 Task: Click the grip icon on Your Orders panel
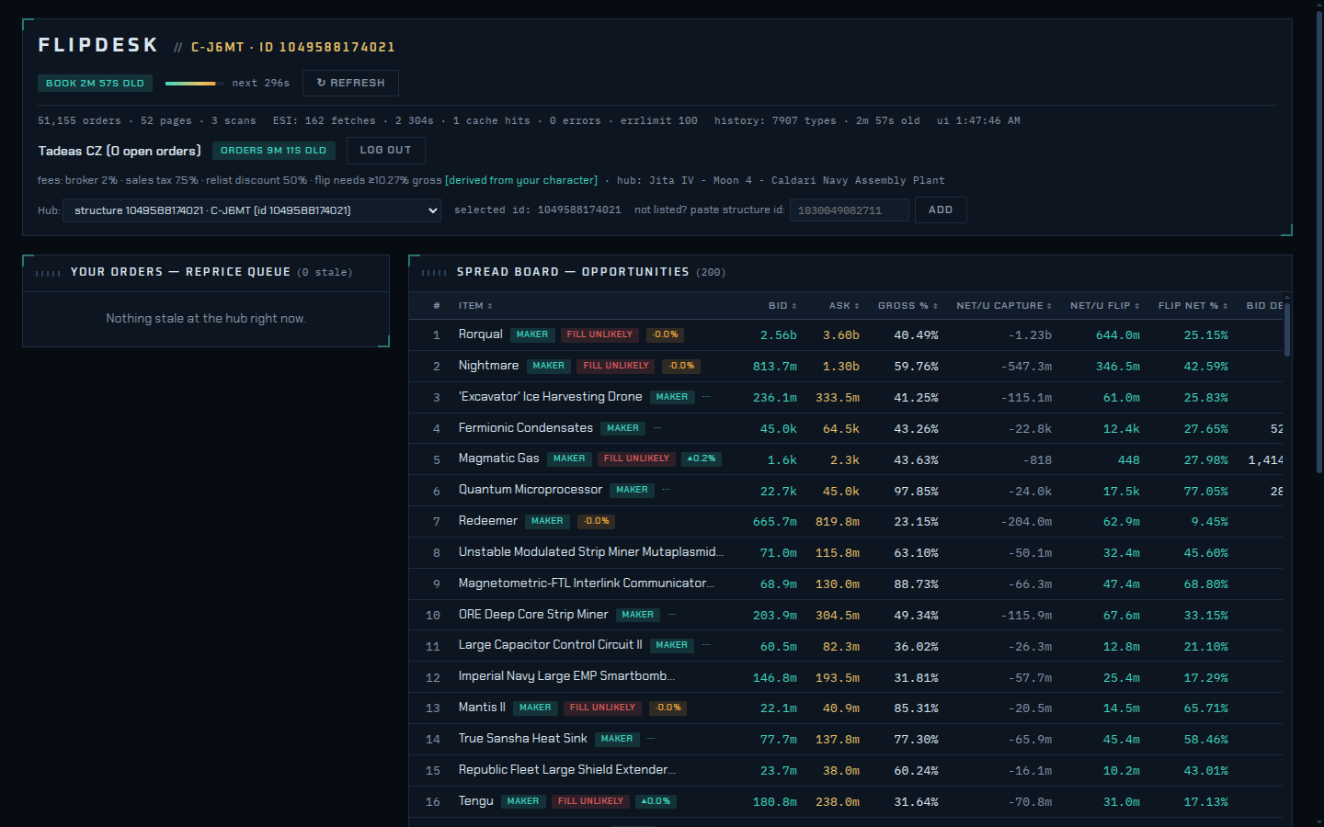pos(48,273)
